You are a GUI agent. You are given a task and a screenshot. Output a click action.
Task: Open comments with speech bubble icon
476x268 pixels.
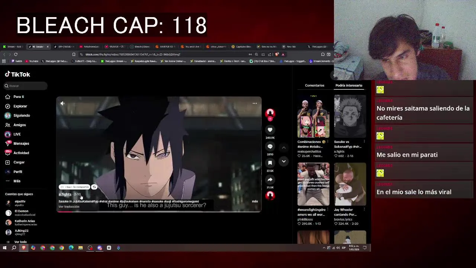[270, 146]
